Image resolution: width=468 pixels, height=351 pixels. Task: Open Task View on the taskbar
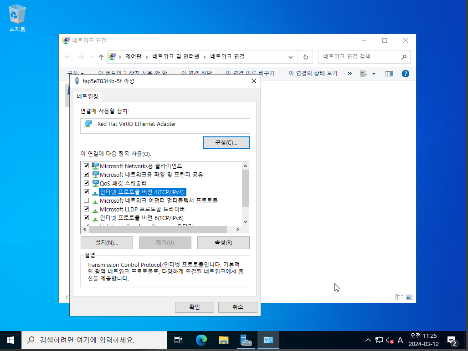178,340
